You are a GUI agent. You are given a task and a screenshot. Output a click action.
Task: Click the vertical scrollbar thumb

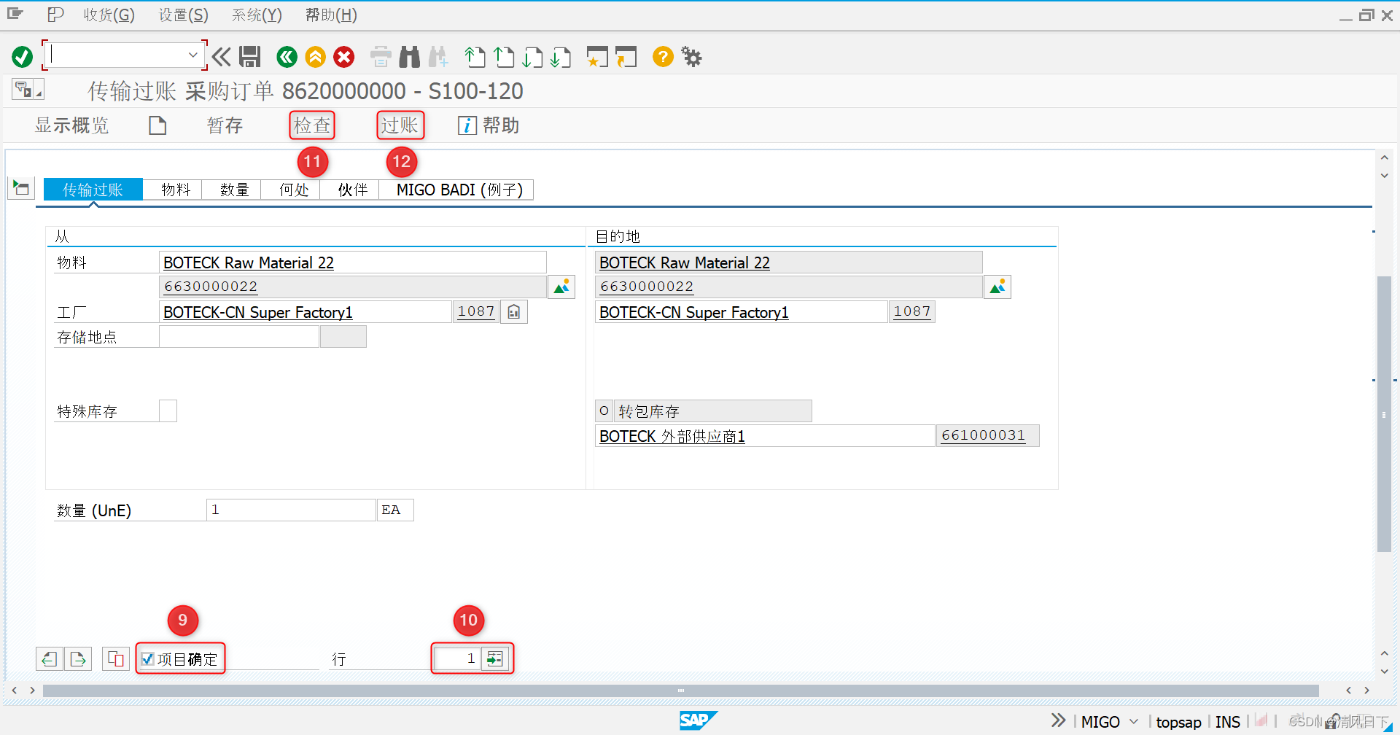1384,414
